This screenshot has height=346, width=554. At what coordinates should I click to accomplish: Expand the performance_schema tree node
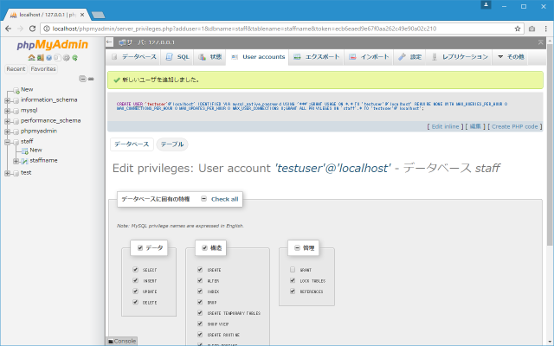(7, 121)
